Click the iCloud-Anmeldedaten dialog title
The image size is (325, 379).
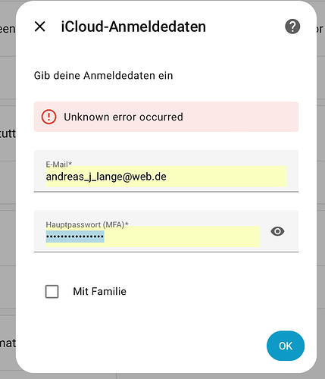(x=133, y=27)
